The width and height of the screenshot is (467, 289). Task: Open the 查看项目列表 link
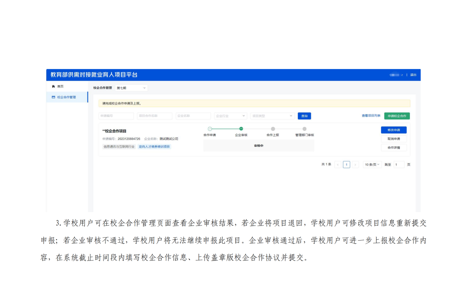[371, 115]
